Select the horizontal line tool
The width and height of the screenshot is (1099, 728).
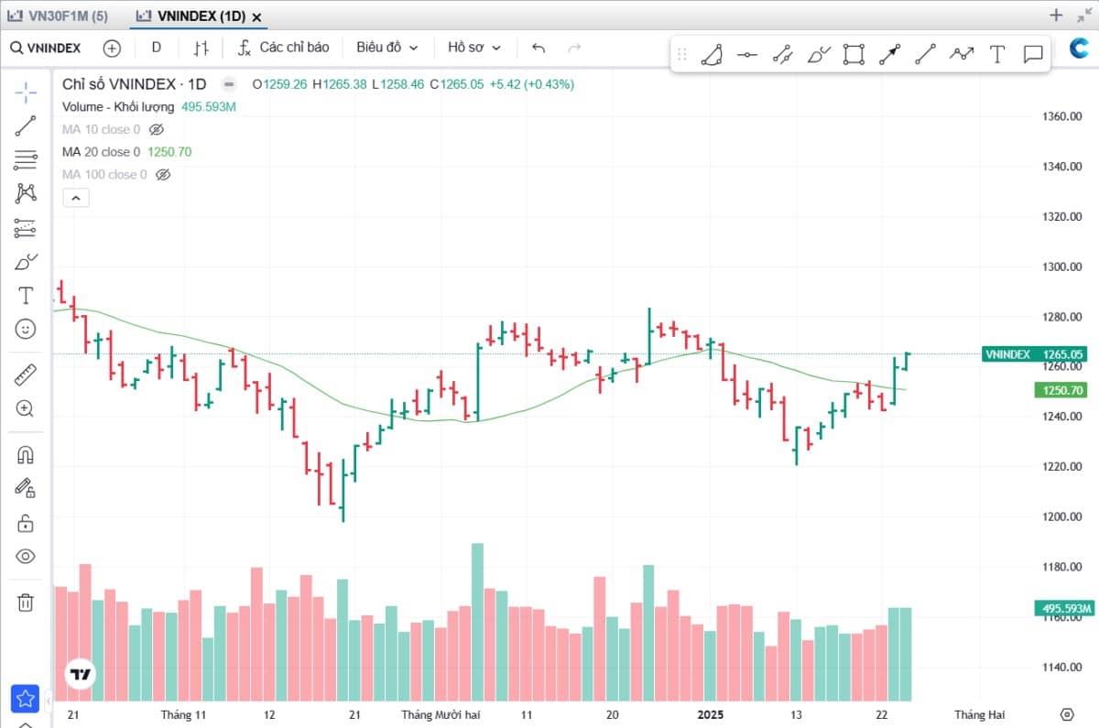tap(747, 54)
